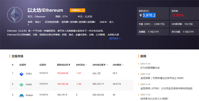Click Hotbit row YFI/ETH pair
The image size is (199, 101).
[x=44, y=84]
